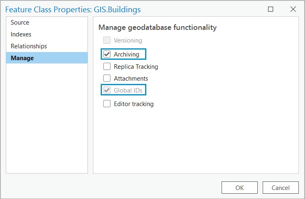Close the Feature Class Properties dialog

coord(293,9)
